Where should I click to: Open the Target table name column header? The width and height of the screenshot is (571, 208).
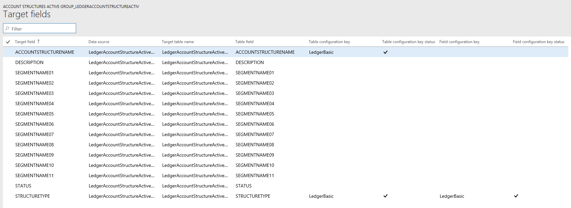[178, 42]
